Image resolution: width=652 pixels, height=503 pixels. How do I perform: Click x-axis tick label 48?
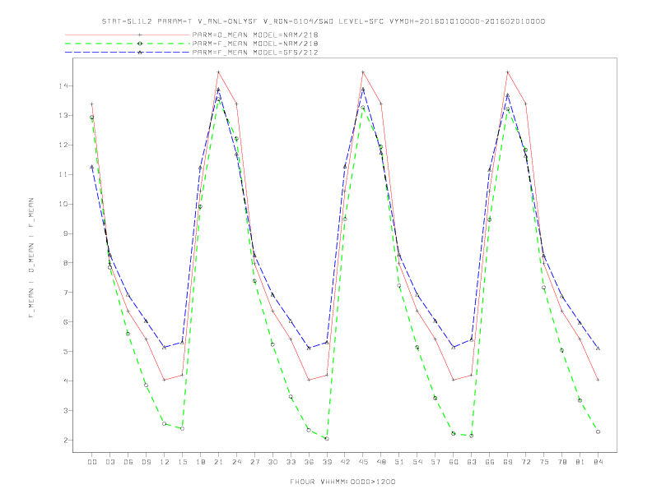pyautogui.click(x=381, y=462)
